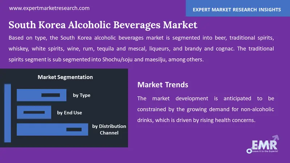Click the South Korea Alcoholic Beverages Market title
The image size is (290, 163).
coord(103,25)
